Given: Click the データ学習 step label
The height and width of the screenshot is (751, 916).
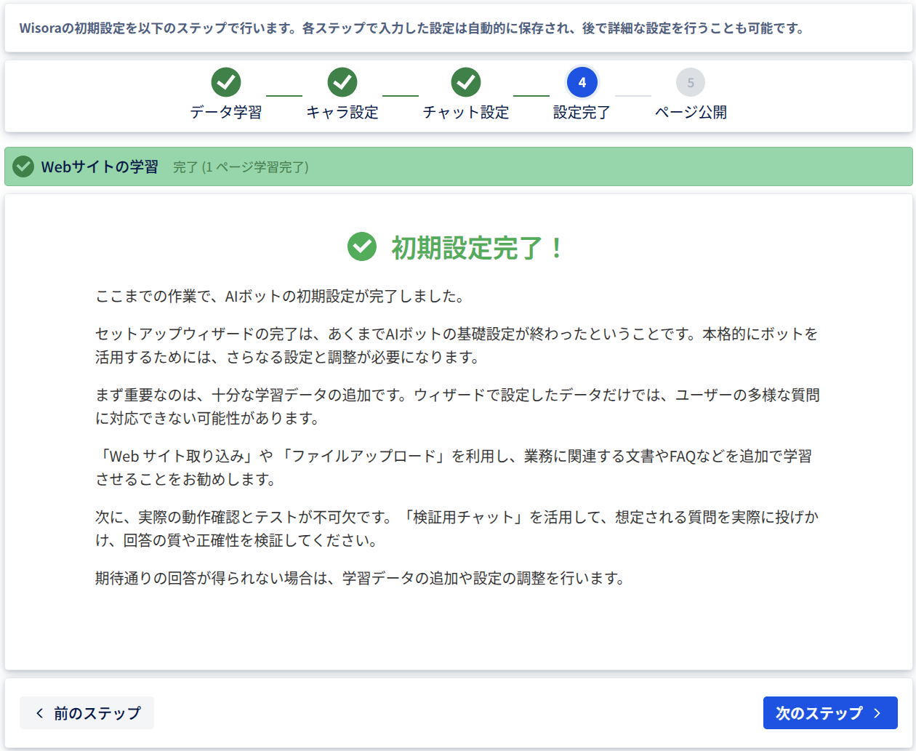Looking at the screenshot, I should [x=226, y=113].
